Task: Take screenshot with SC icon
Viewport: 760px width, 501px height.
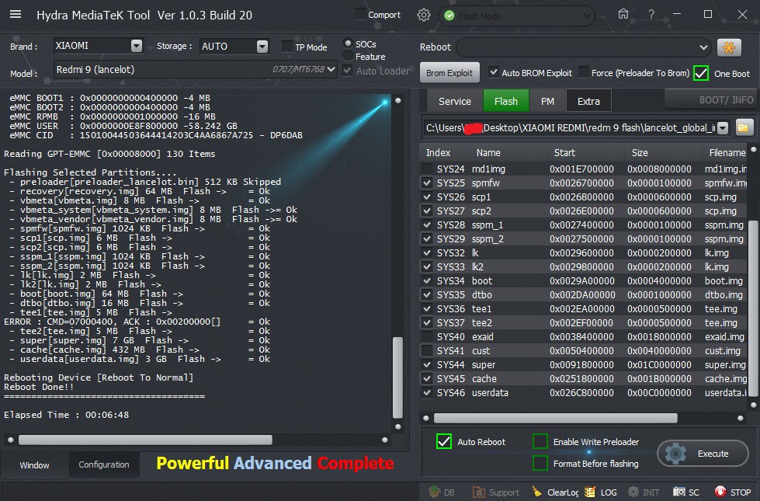Action: pyautogui.click(x=686, y=492)
